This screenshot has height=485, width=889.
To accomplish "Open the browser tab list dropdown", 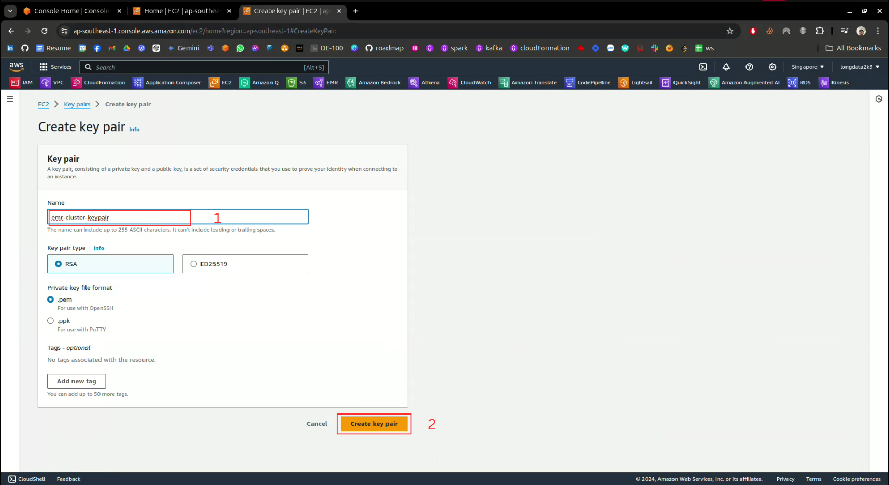I will (x=10, y=11).
